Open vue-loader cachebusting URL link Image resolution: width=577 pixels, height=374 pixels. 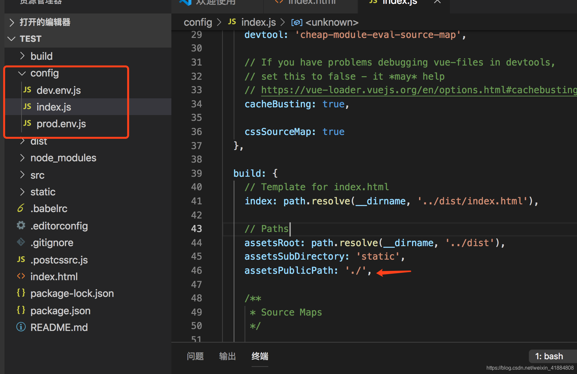pyautogui.click(x=419, y=90)
